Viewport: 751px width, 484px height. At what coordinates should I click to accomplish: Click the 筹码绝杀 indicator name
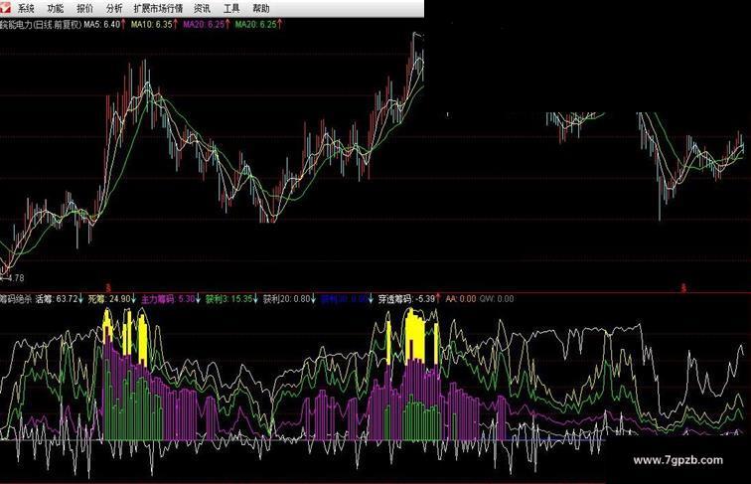[x=16, y=299]
